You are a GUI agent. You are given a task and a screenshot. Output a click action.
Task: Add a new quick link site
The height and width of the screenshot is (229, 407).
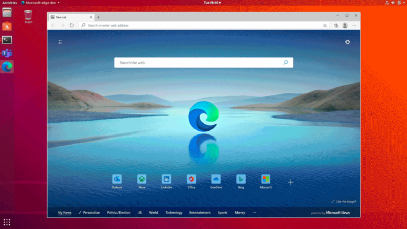(x=291, y=182)
